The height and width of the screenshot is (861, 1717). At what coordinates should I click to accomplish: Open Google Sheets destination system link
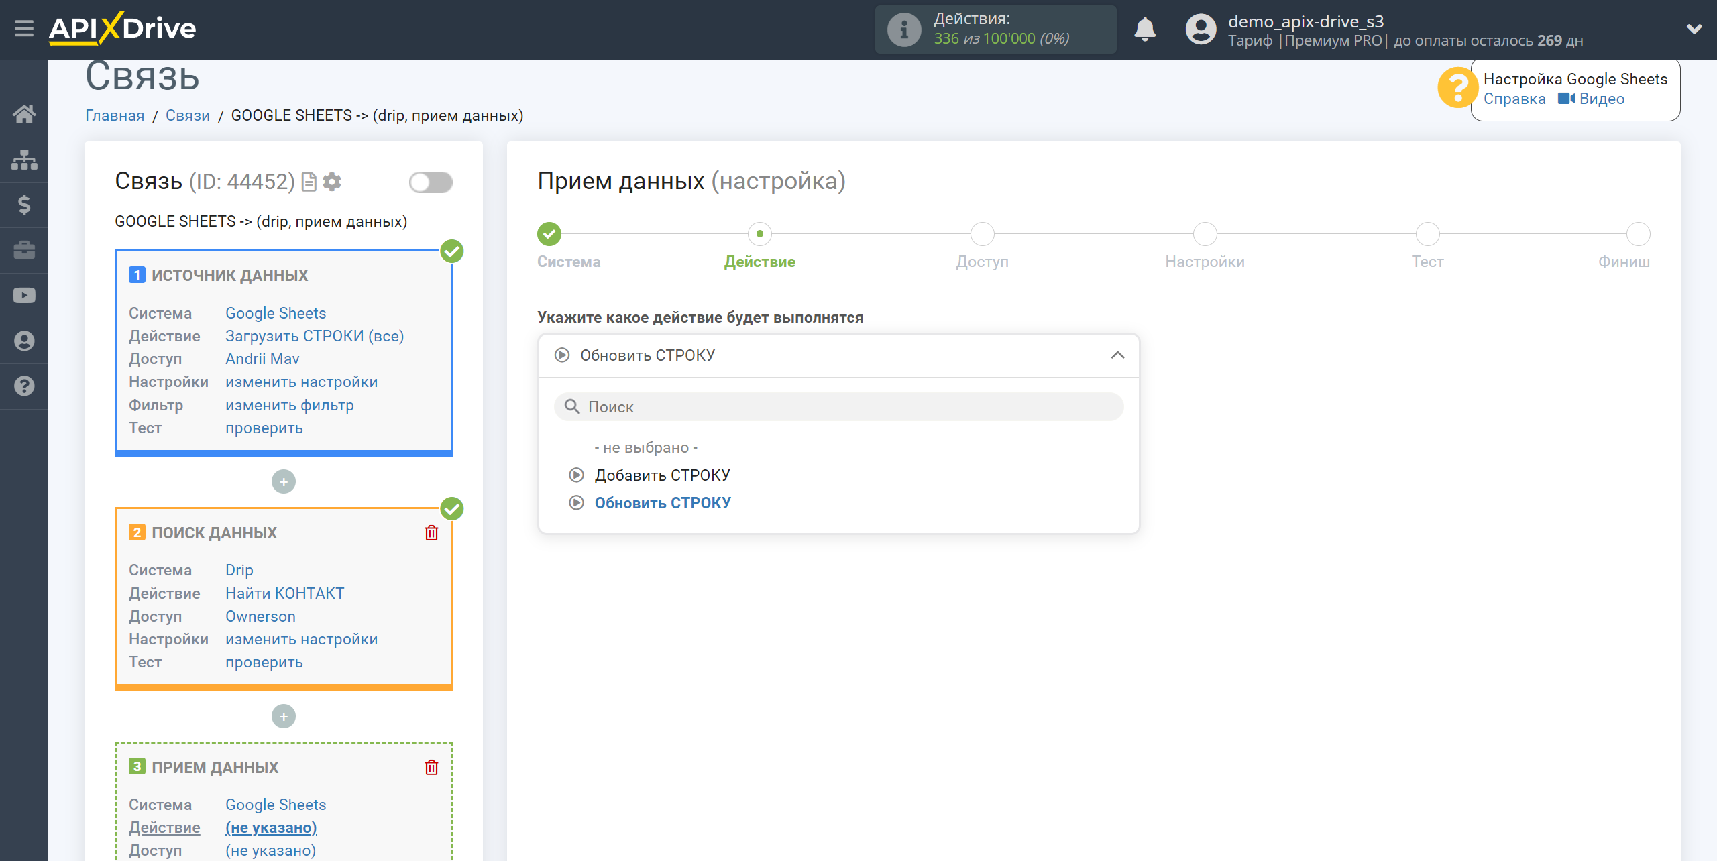pyautogui.click(x=276, y=805)
